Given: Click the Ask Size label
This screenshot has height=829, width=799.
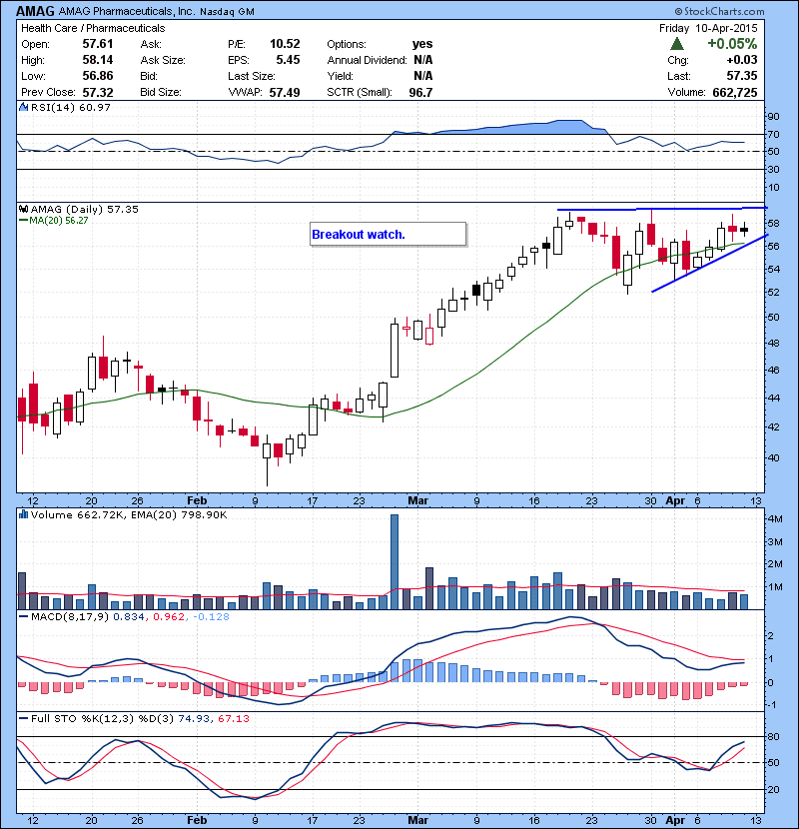Looking at the screenshot, I should [163, 60].
